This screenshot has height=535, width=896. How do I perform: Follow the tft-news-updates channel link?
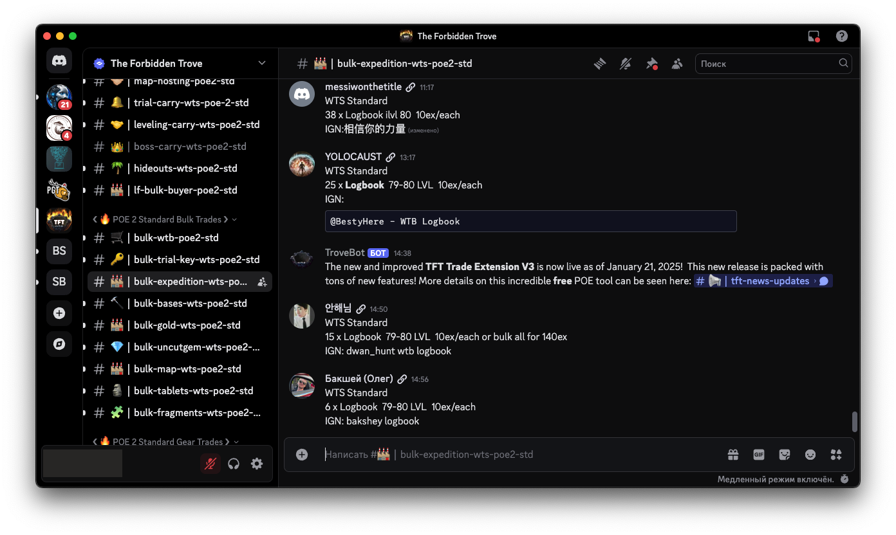point(763,281)
